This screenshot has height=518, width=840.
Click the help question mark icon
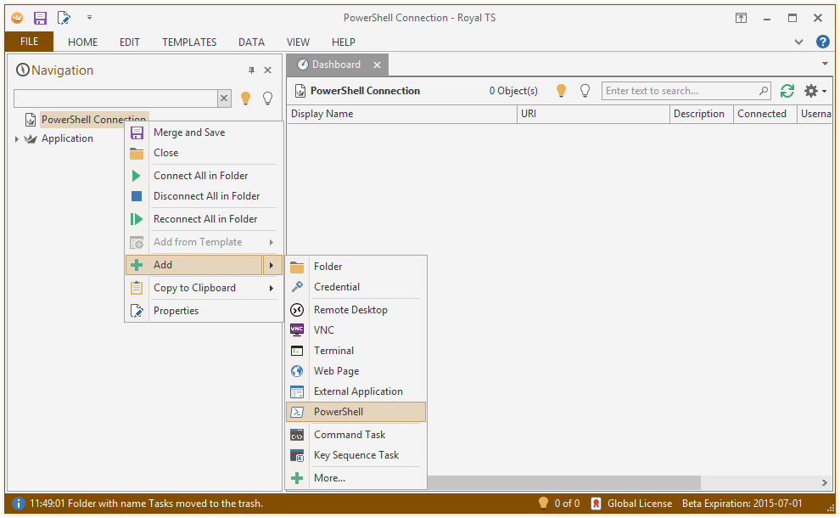[x=822, y=42]
